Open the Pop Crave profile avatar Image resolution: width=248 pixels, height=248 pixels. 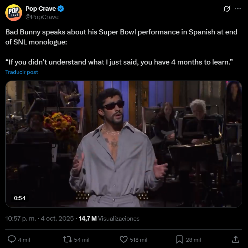point(14,13)
